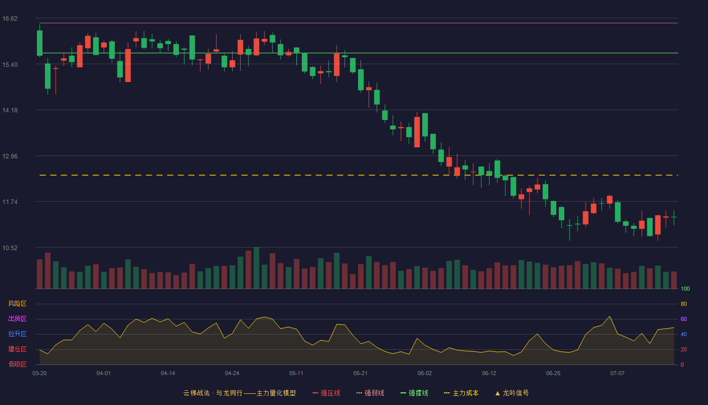
Task: Click the 云梯战法 · 与龙同行 主力量化模型 title
Action: point(239,393)
